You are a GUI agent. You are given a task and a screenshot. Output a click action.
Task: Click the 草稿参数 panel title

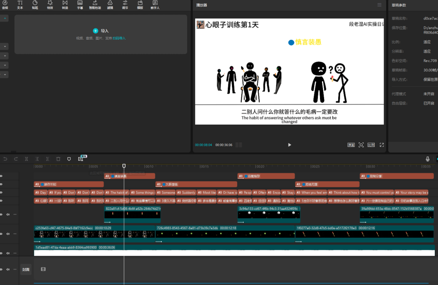click(x=399, y=5)
